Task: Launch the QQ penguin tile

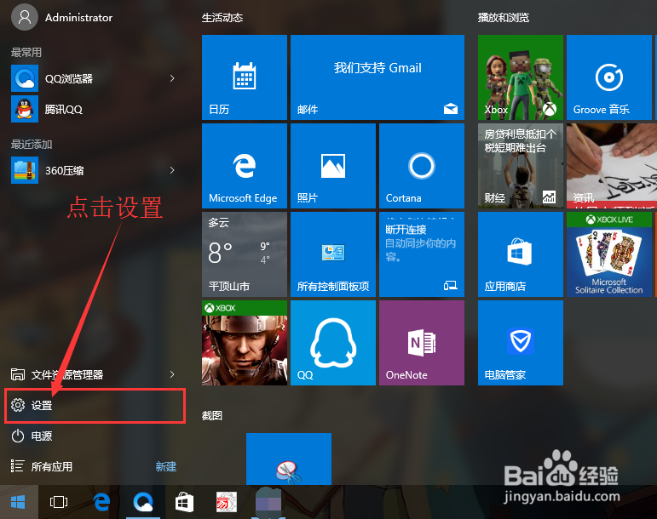Action: pyautogui.click(x=333, y=343)
